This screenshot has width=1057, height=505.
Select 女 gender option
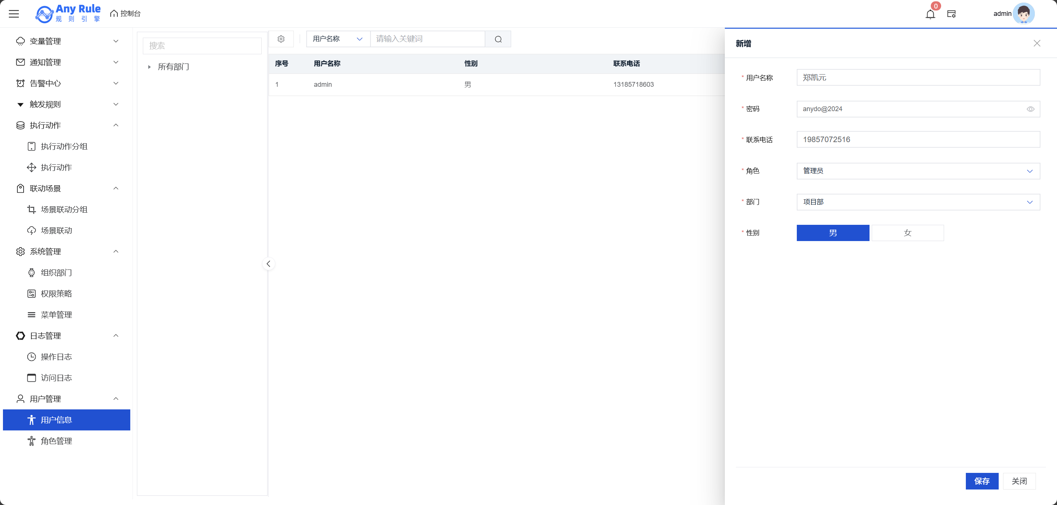907,233
